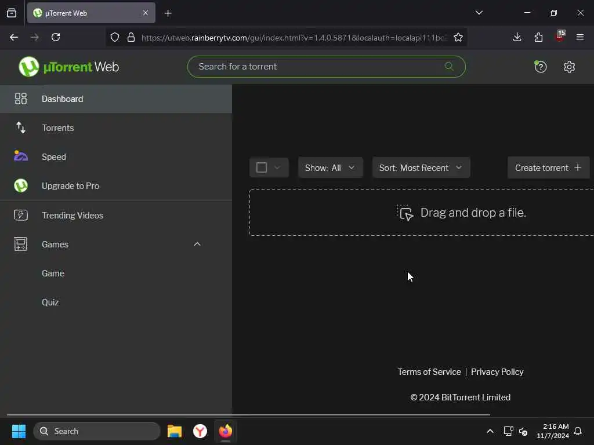Click the network display tray icon
Viewport: 594px width, 445px height.
pyautogui.click(x=508, y=431)
